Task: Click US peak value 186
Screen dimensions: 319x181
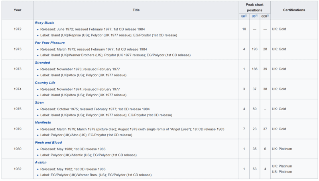Action: [x=254, y=69]
